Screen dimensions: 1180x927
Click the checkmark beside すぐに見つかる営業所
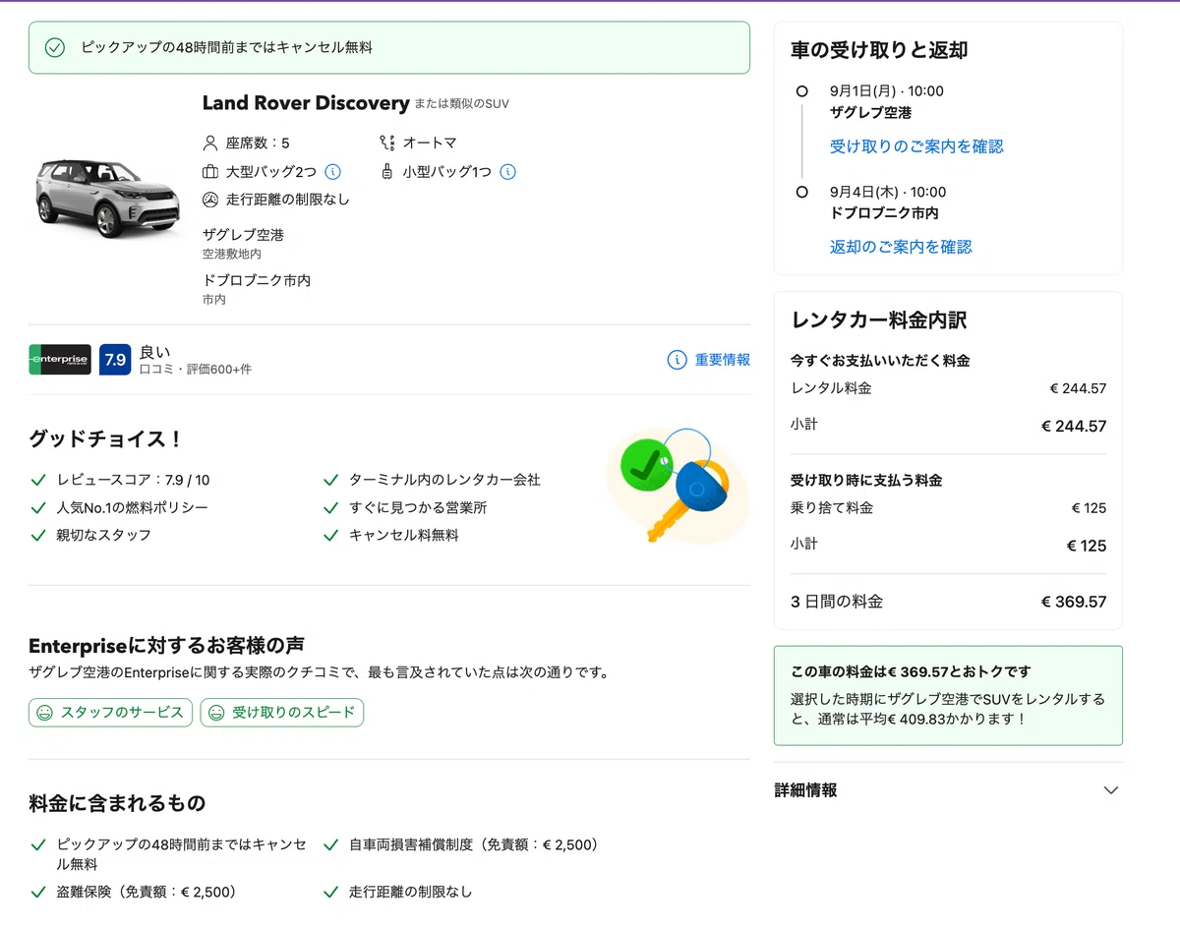[330, 508]
